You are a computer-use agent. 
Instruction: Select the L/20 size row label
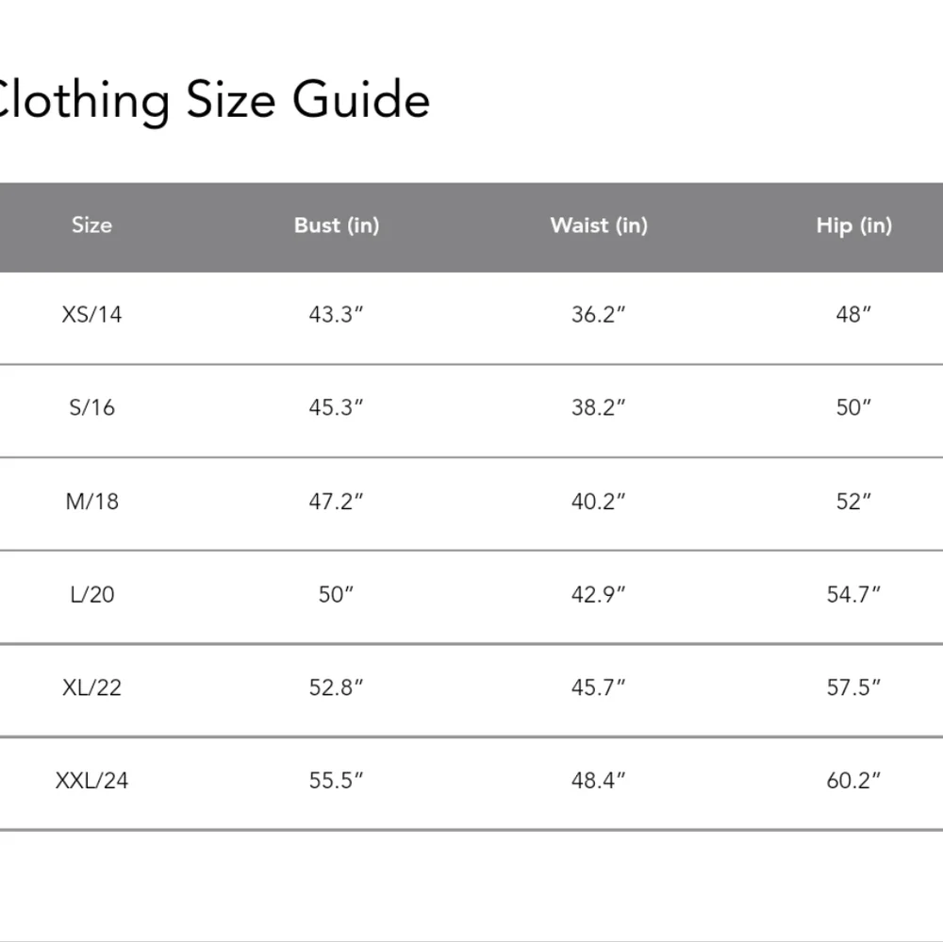point(91,594)
